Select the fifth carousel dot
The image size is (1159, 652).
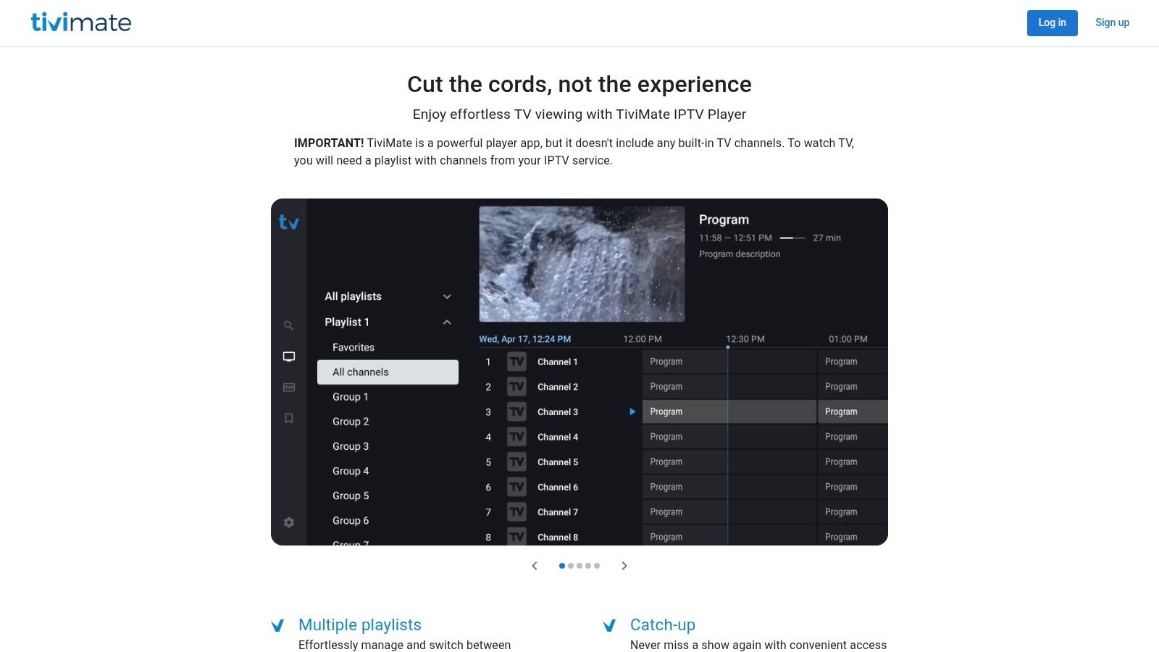597,566
